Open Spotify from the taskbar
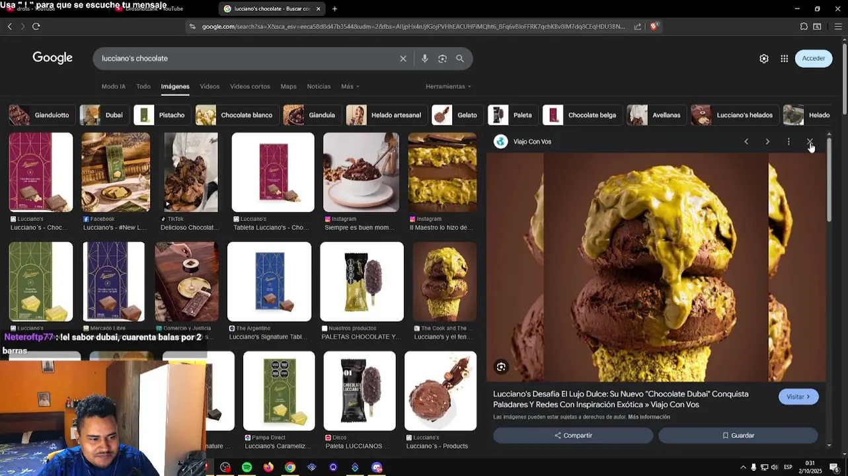The width and height of the screenshot is (848, 476). point(247,467)
